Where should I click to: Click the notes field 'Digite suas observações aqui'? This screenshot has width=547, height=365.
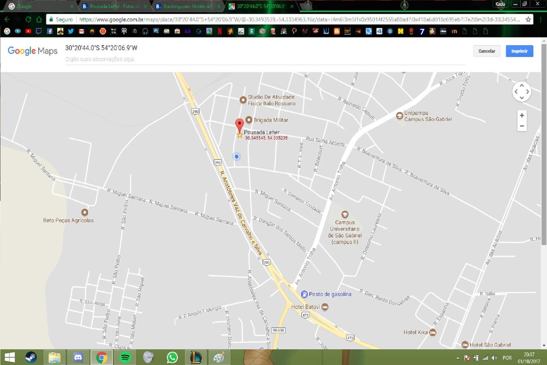[x=265, y=59]
